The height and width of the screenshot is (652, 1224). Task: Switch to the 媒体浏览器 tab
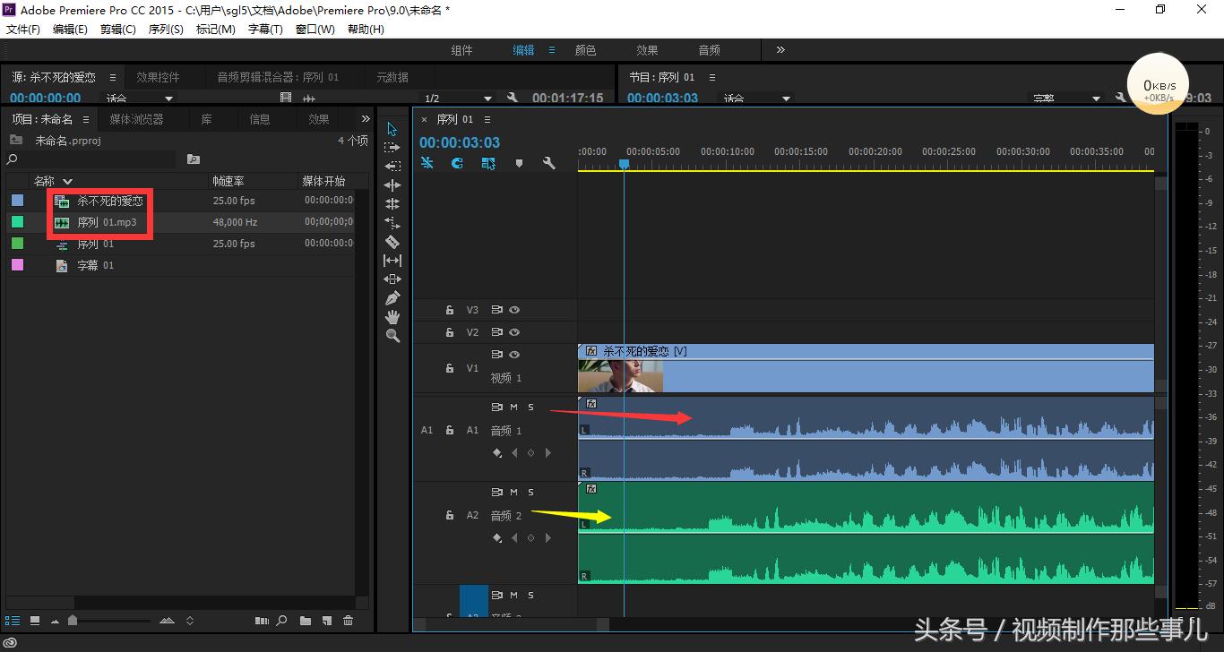pos(136,119)
